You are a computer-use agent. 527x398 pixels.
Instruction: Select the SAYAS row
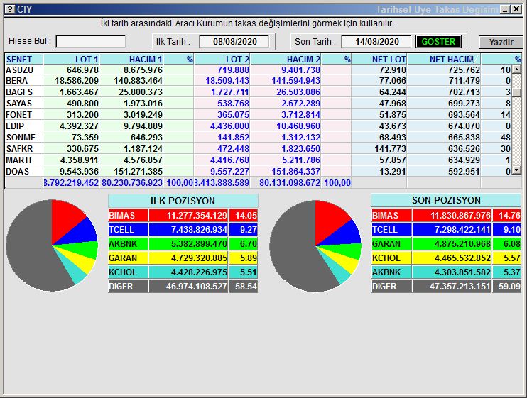(258, 104)
